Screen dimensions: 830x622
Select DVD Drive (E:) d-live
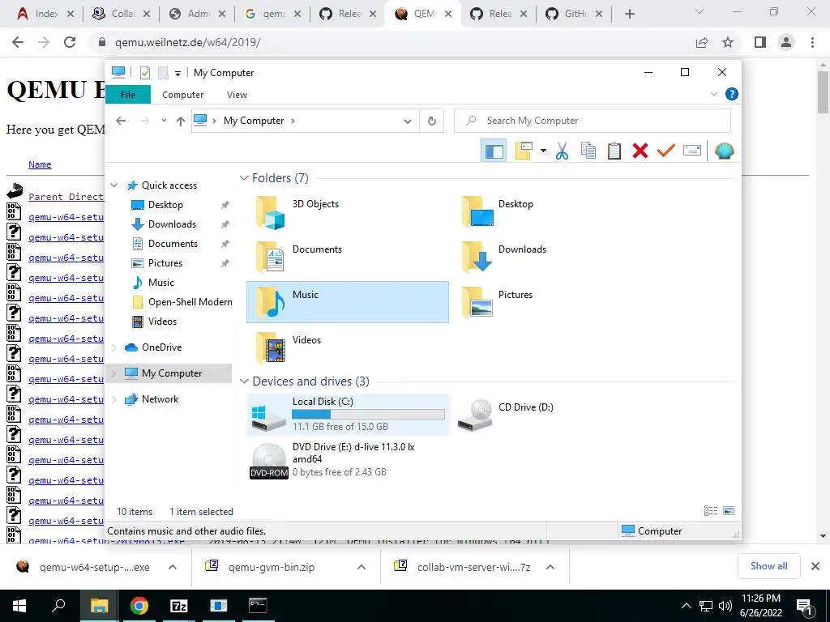[348, 460]
